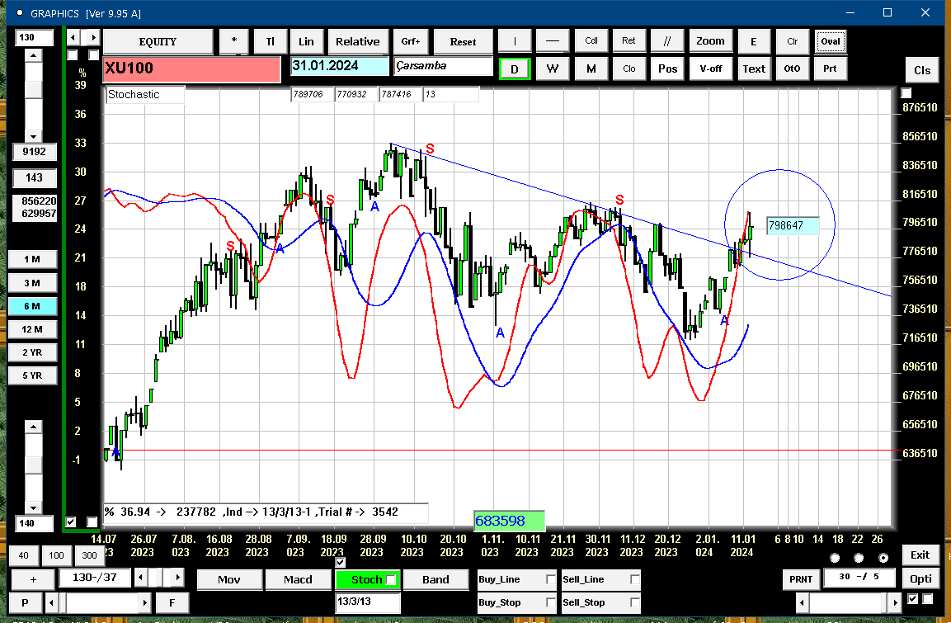Switch to Weekly (W) timeframe
The height and width of the screenshot is (623, 951).
click(552, 68)
